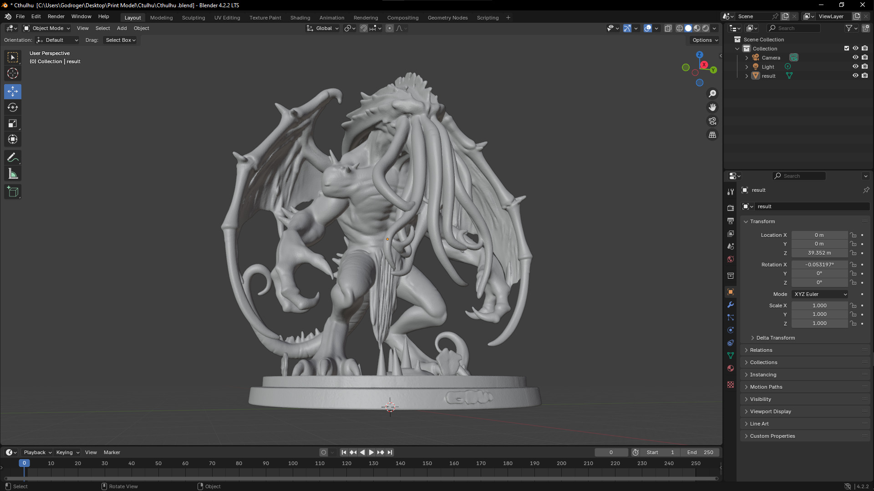The width and height of the screenshot is (874, 491).
Task: Disable Camera in renders
Action: coord(864,57)
